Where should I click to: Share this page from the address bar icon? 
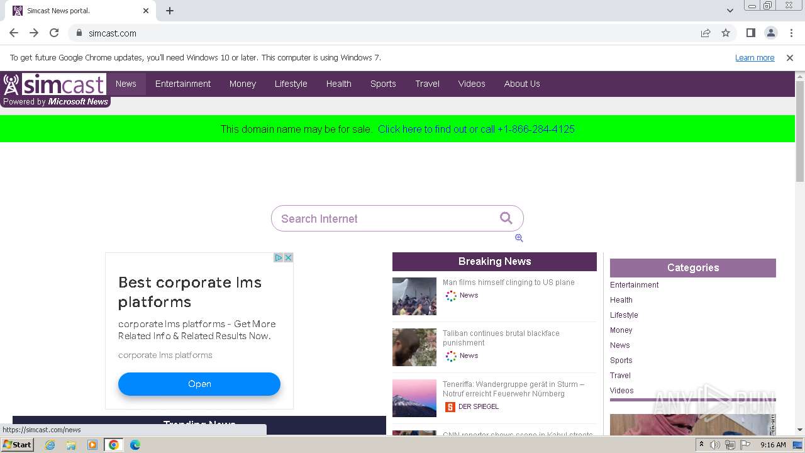pyautogui.click(x=706, y=33)
